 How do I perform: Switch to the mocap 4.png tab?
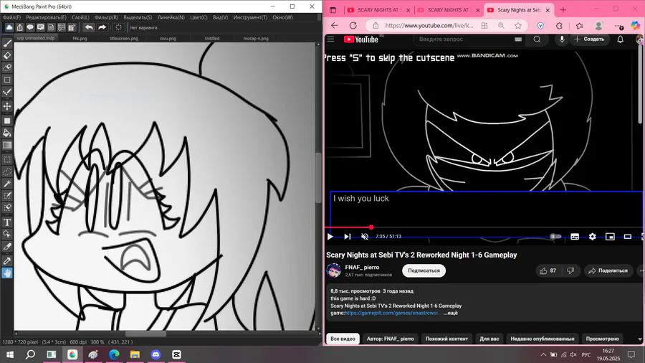point(256,38)
